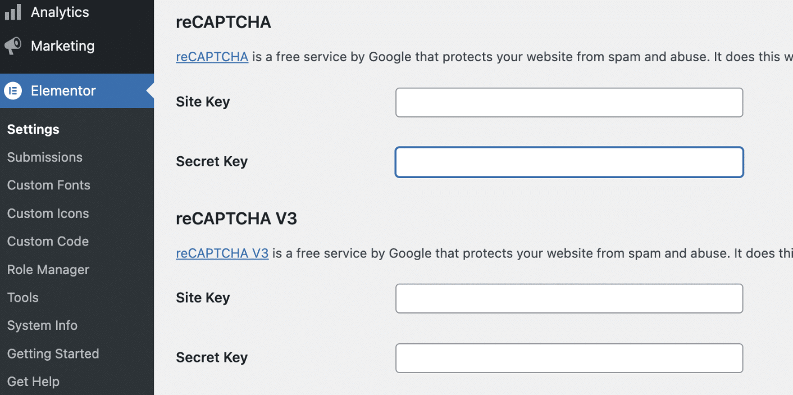This screenshot has height=395, width=793.
Task: Follow the reCAPTCHA link
Action: point(212,56)
